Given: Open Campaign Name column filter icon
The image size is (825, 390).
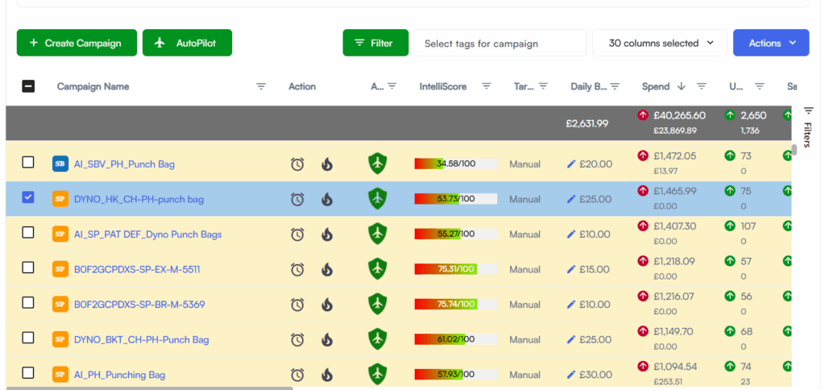Looking at the screenshot, I should 261,86.
